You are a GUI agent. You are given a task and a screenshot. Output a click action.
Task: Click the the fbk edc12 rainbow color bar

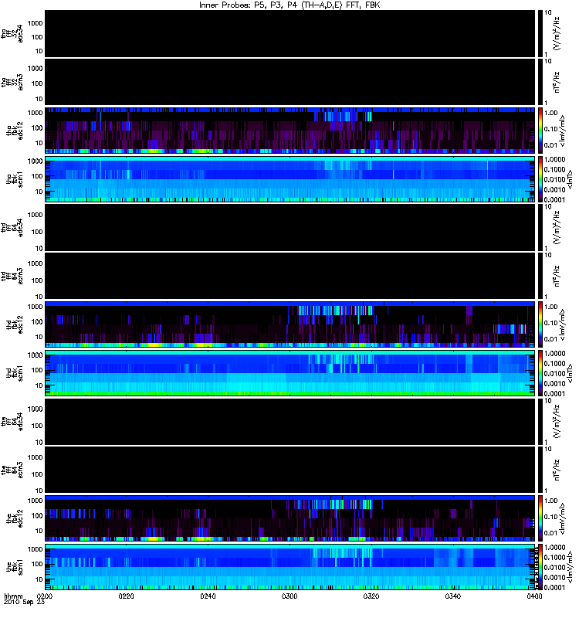(540, 518)
